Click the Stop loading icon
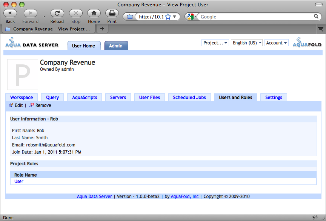The height and width of the screenshot is (221, 326). (x=76, y=13)
